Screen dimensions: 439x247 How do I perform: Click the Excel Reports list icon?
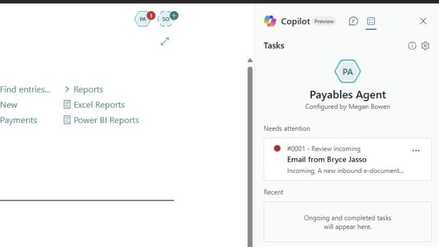click(67, 105)
